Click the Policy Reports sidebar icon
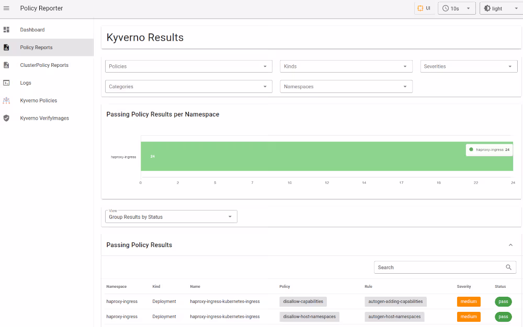Screen dimensions: 523x327 tap(7, 48)
